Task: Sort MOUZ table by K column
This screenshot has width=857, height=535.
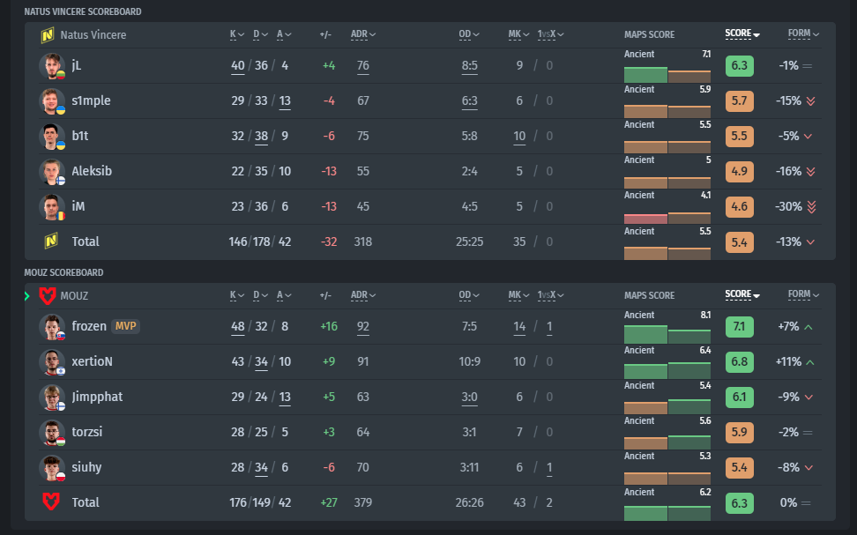Action: [236, 295]
